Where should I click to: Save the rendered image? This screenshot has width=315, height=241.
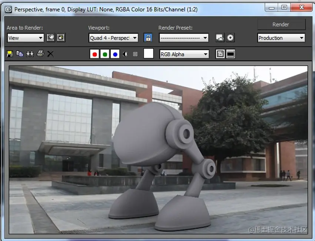[x=9, y=54]
